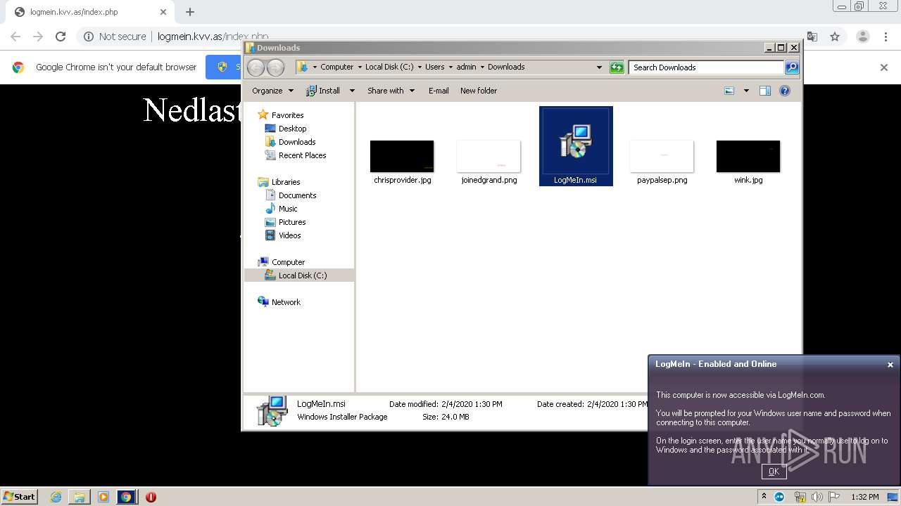
Task: Toggle the preview pane icon
Action: click(765, 91)
